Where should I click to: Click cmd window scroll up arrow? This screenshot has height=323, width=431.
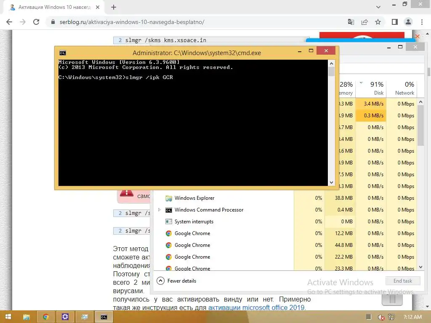pyautogui.click(x=331, y=64)
